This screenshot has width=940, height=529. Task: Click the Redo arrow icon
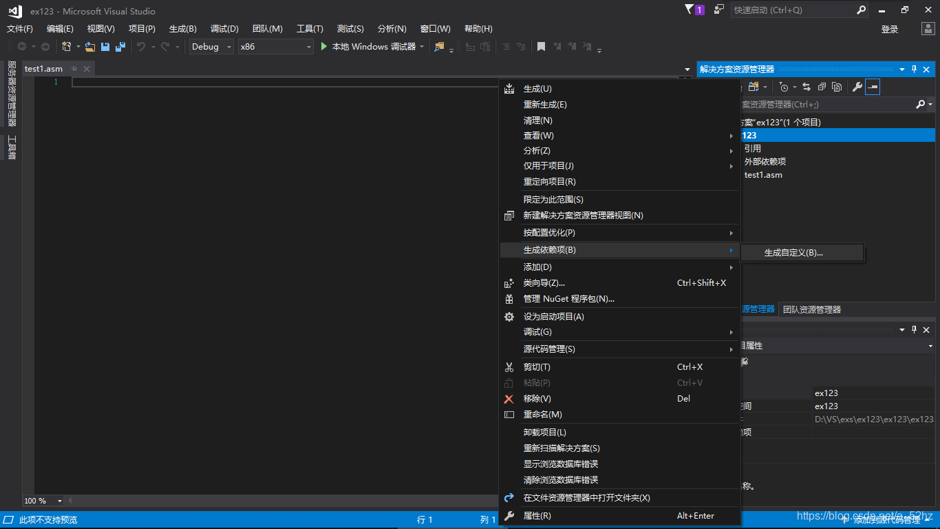165,47
